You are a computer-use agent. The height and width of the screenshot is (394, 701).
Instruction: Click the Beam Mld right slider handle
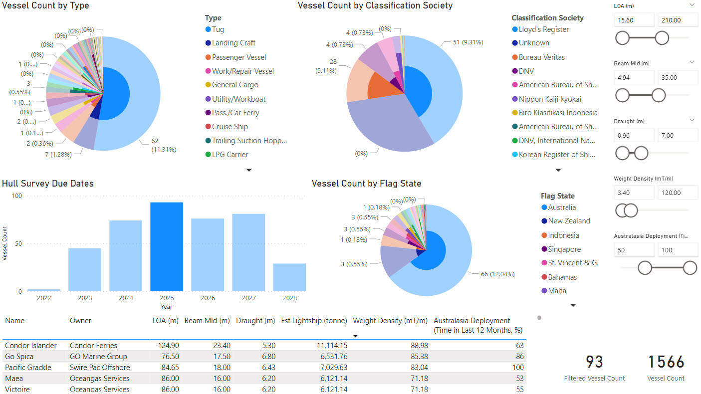[x=659, y=95]
